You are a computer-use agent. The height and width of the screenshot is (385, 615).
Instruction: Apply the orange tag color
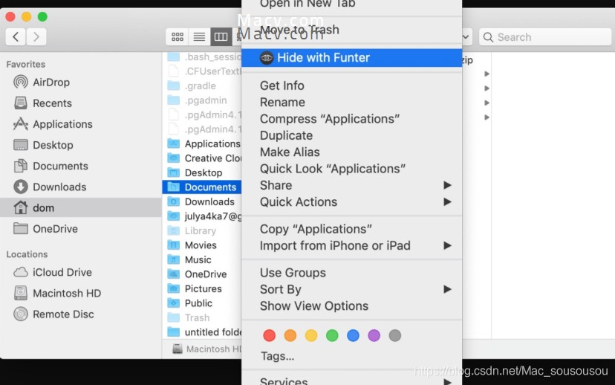290,335
